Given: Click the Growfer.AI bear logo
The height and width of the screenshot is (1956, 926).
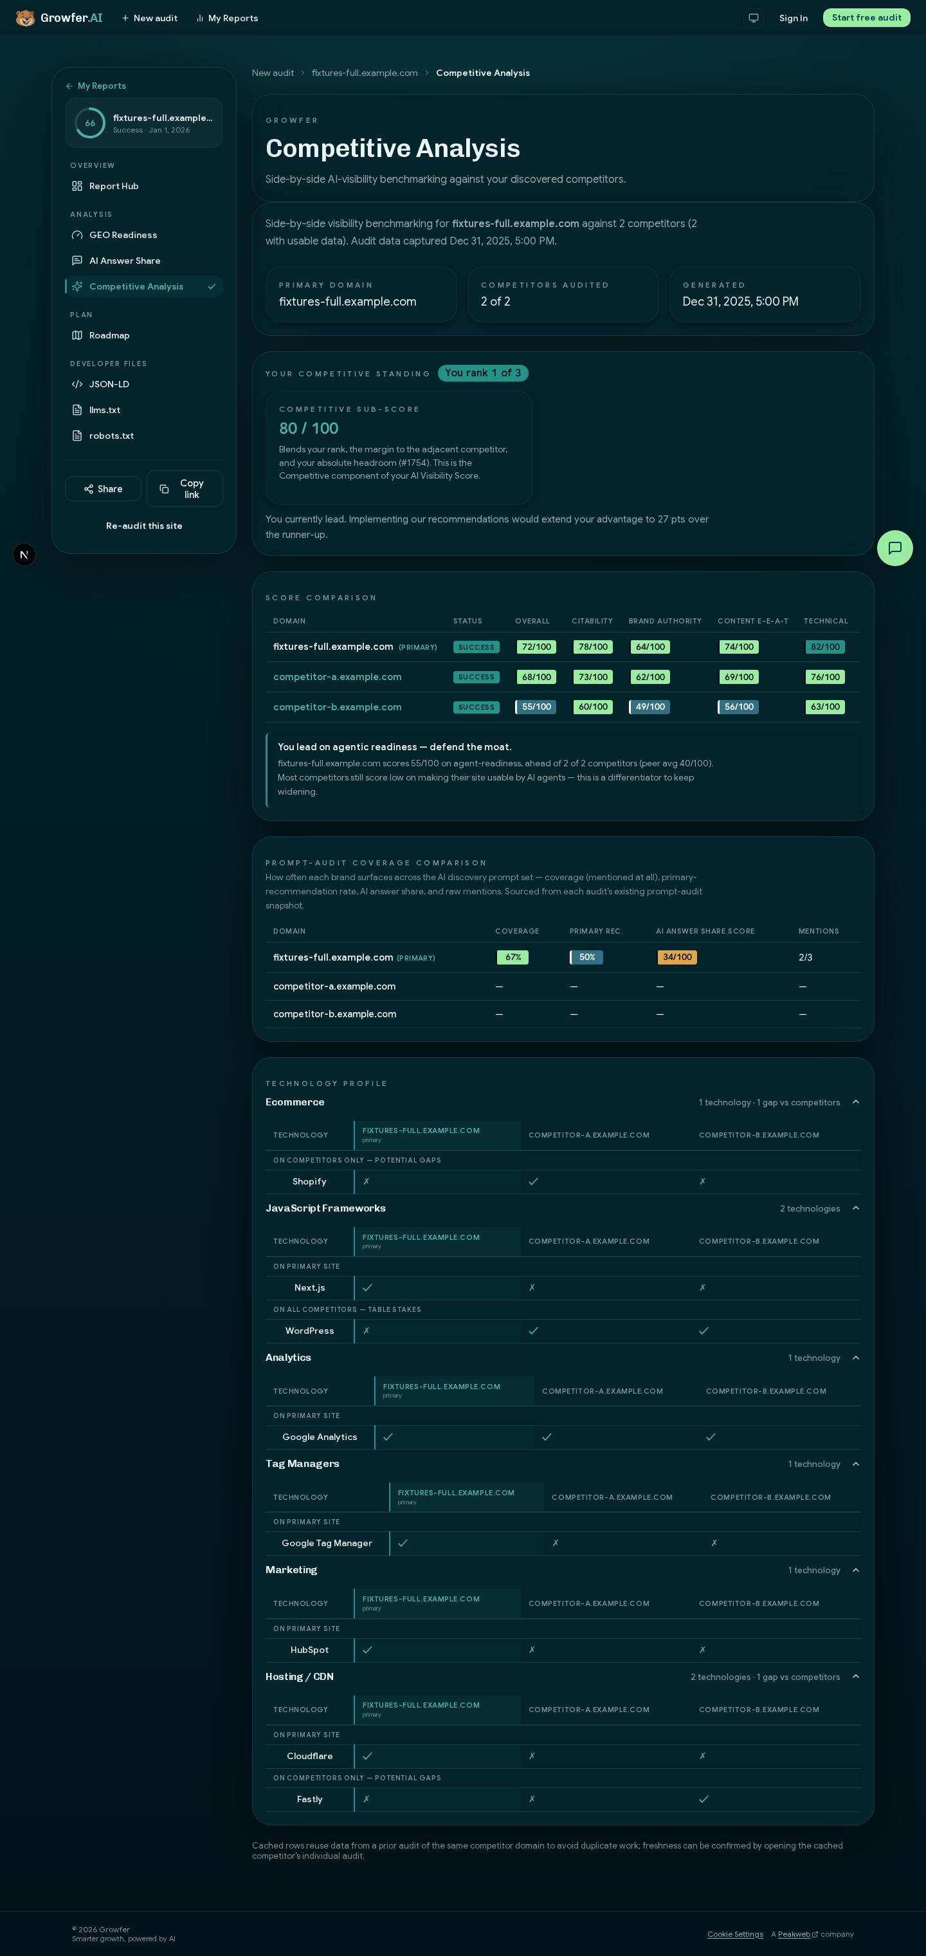Looking at the screenshot, I should tap(25, 17).
